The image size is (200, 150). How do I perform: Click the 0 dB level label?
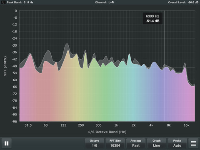(x=16, y=11)
